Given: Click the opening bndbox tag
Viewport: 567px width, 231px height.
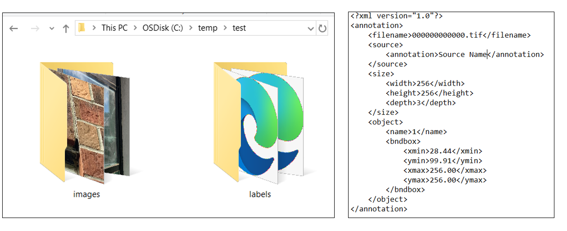Looking at the screenshot, I should pos(403,141).
